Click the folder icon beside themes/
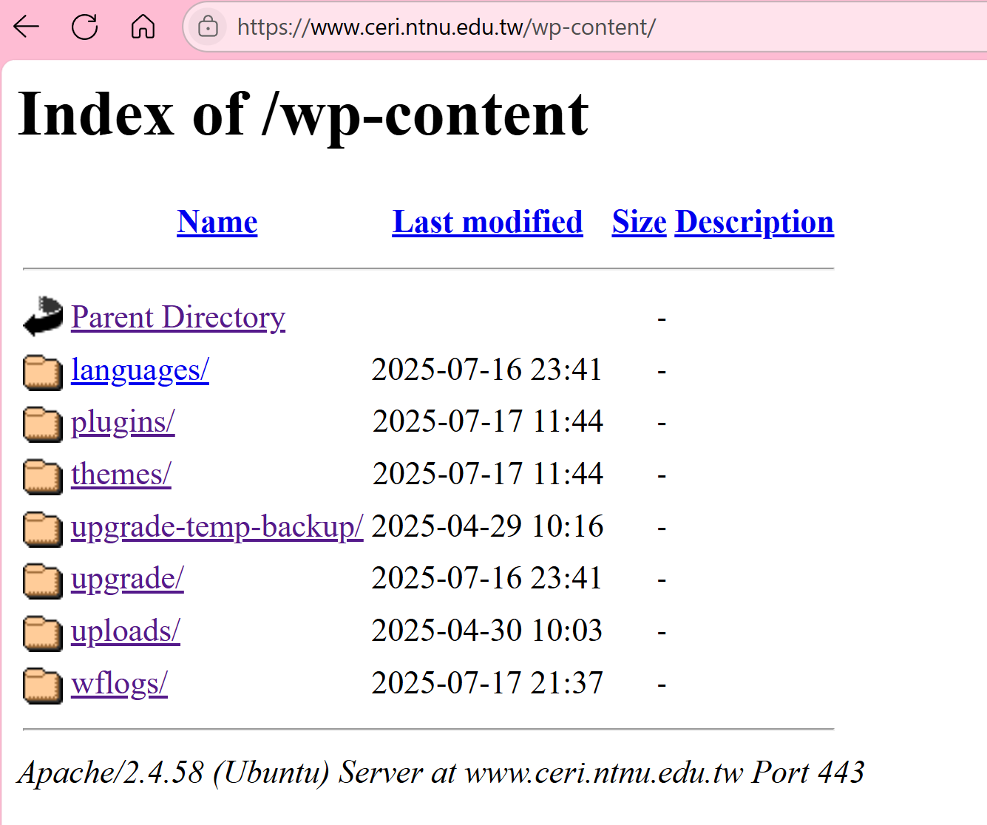This screenshot has height=825, width=987. click(43, 475)
